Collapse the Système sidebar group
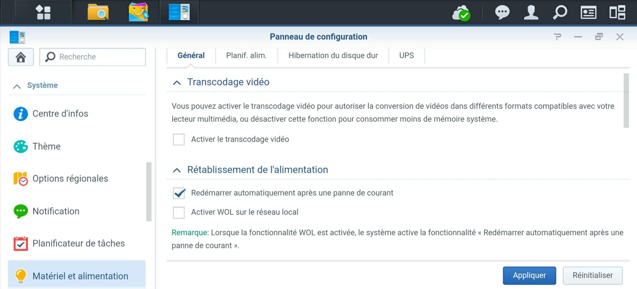Screen dimensions: 637x289 [x=17, y=86]
